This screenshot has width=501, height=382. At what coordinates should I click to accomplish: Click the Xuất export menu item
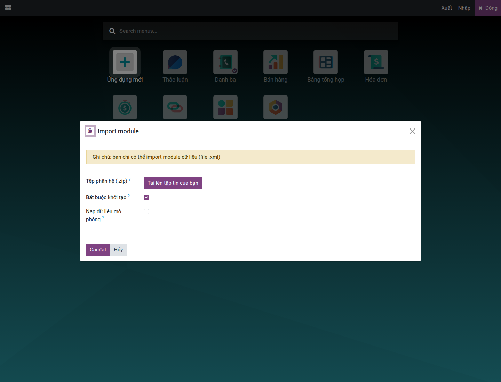[x=446, y=8]
